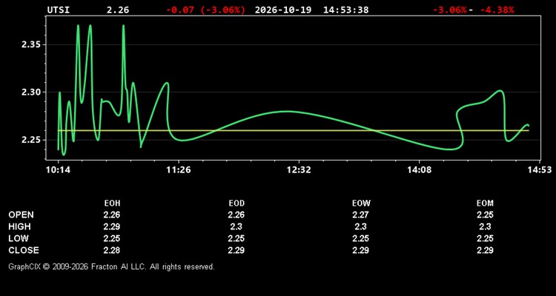556x296 pixels.
Task: Select the OPEN row label
Action: [21, 215]
